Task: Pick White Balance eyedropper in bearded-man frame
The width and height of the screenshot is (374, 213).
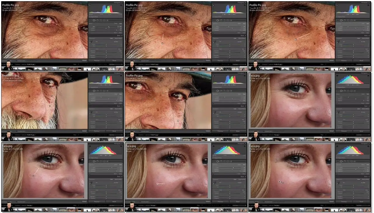Action: tap(91, 113)
